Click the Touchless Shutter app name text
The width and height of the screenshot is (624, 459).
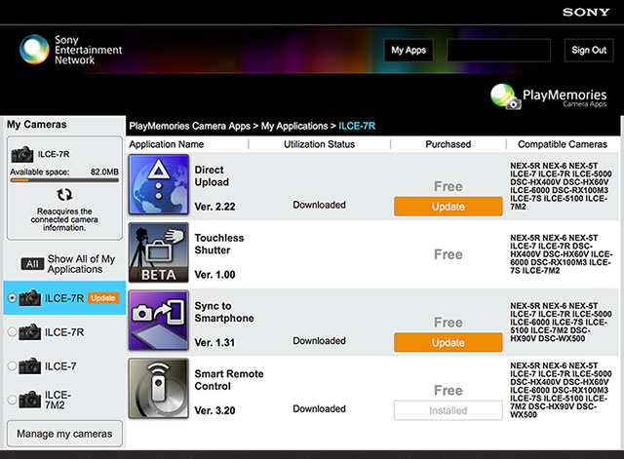tap(219, 244)
